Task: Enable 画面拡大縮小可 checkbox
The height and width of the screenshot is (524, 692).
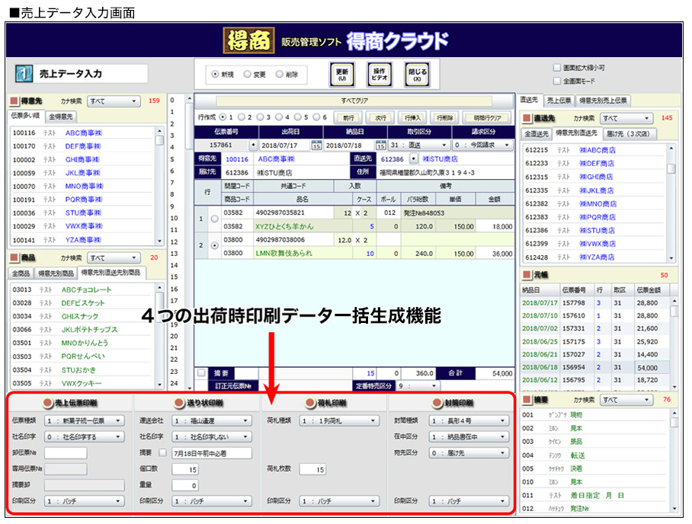Action: click(x=557, y=68)
